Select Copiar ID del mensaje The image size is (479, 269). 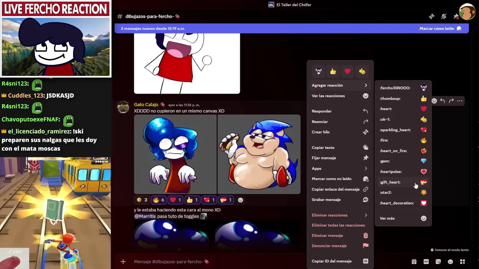pyautogui.click(x=340, y=261)
